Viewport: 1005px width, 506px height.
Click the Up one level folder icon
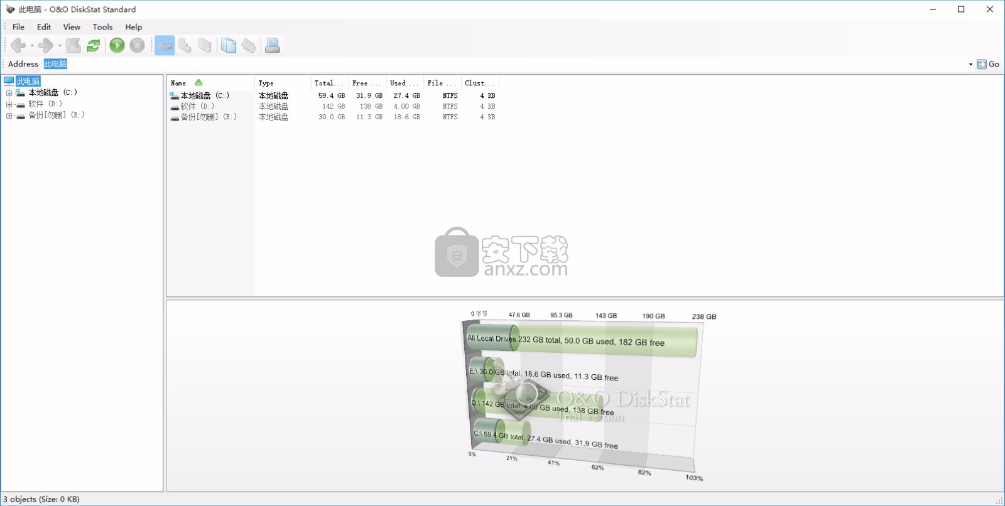click(x=73, y=45)
